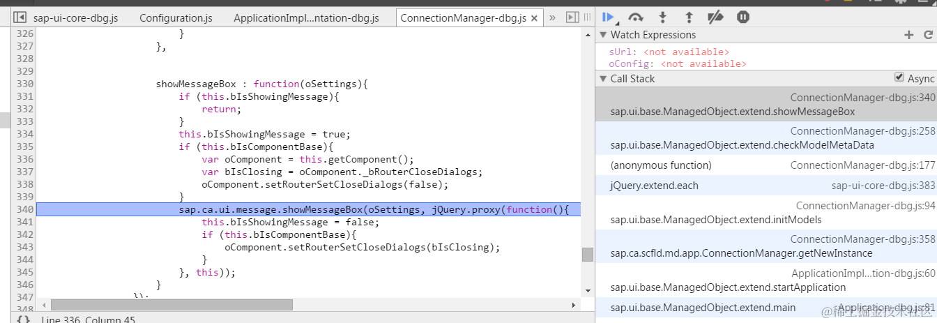The height and width of the screenshot is (323, 937).
Task: Deactivate all breakpoints
Action: pos(716,17)
